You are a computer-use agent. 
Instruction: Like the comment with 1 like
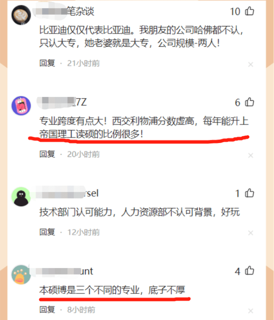(249, 193)
